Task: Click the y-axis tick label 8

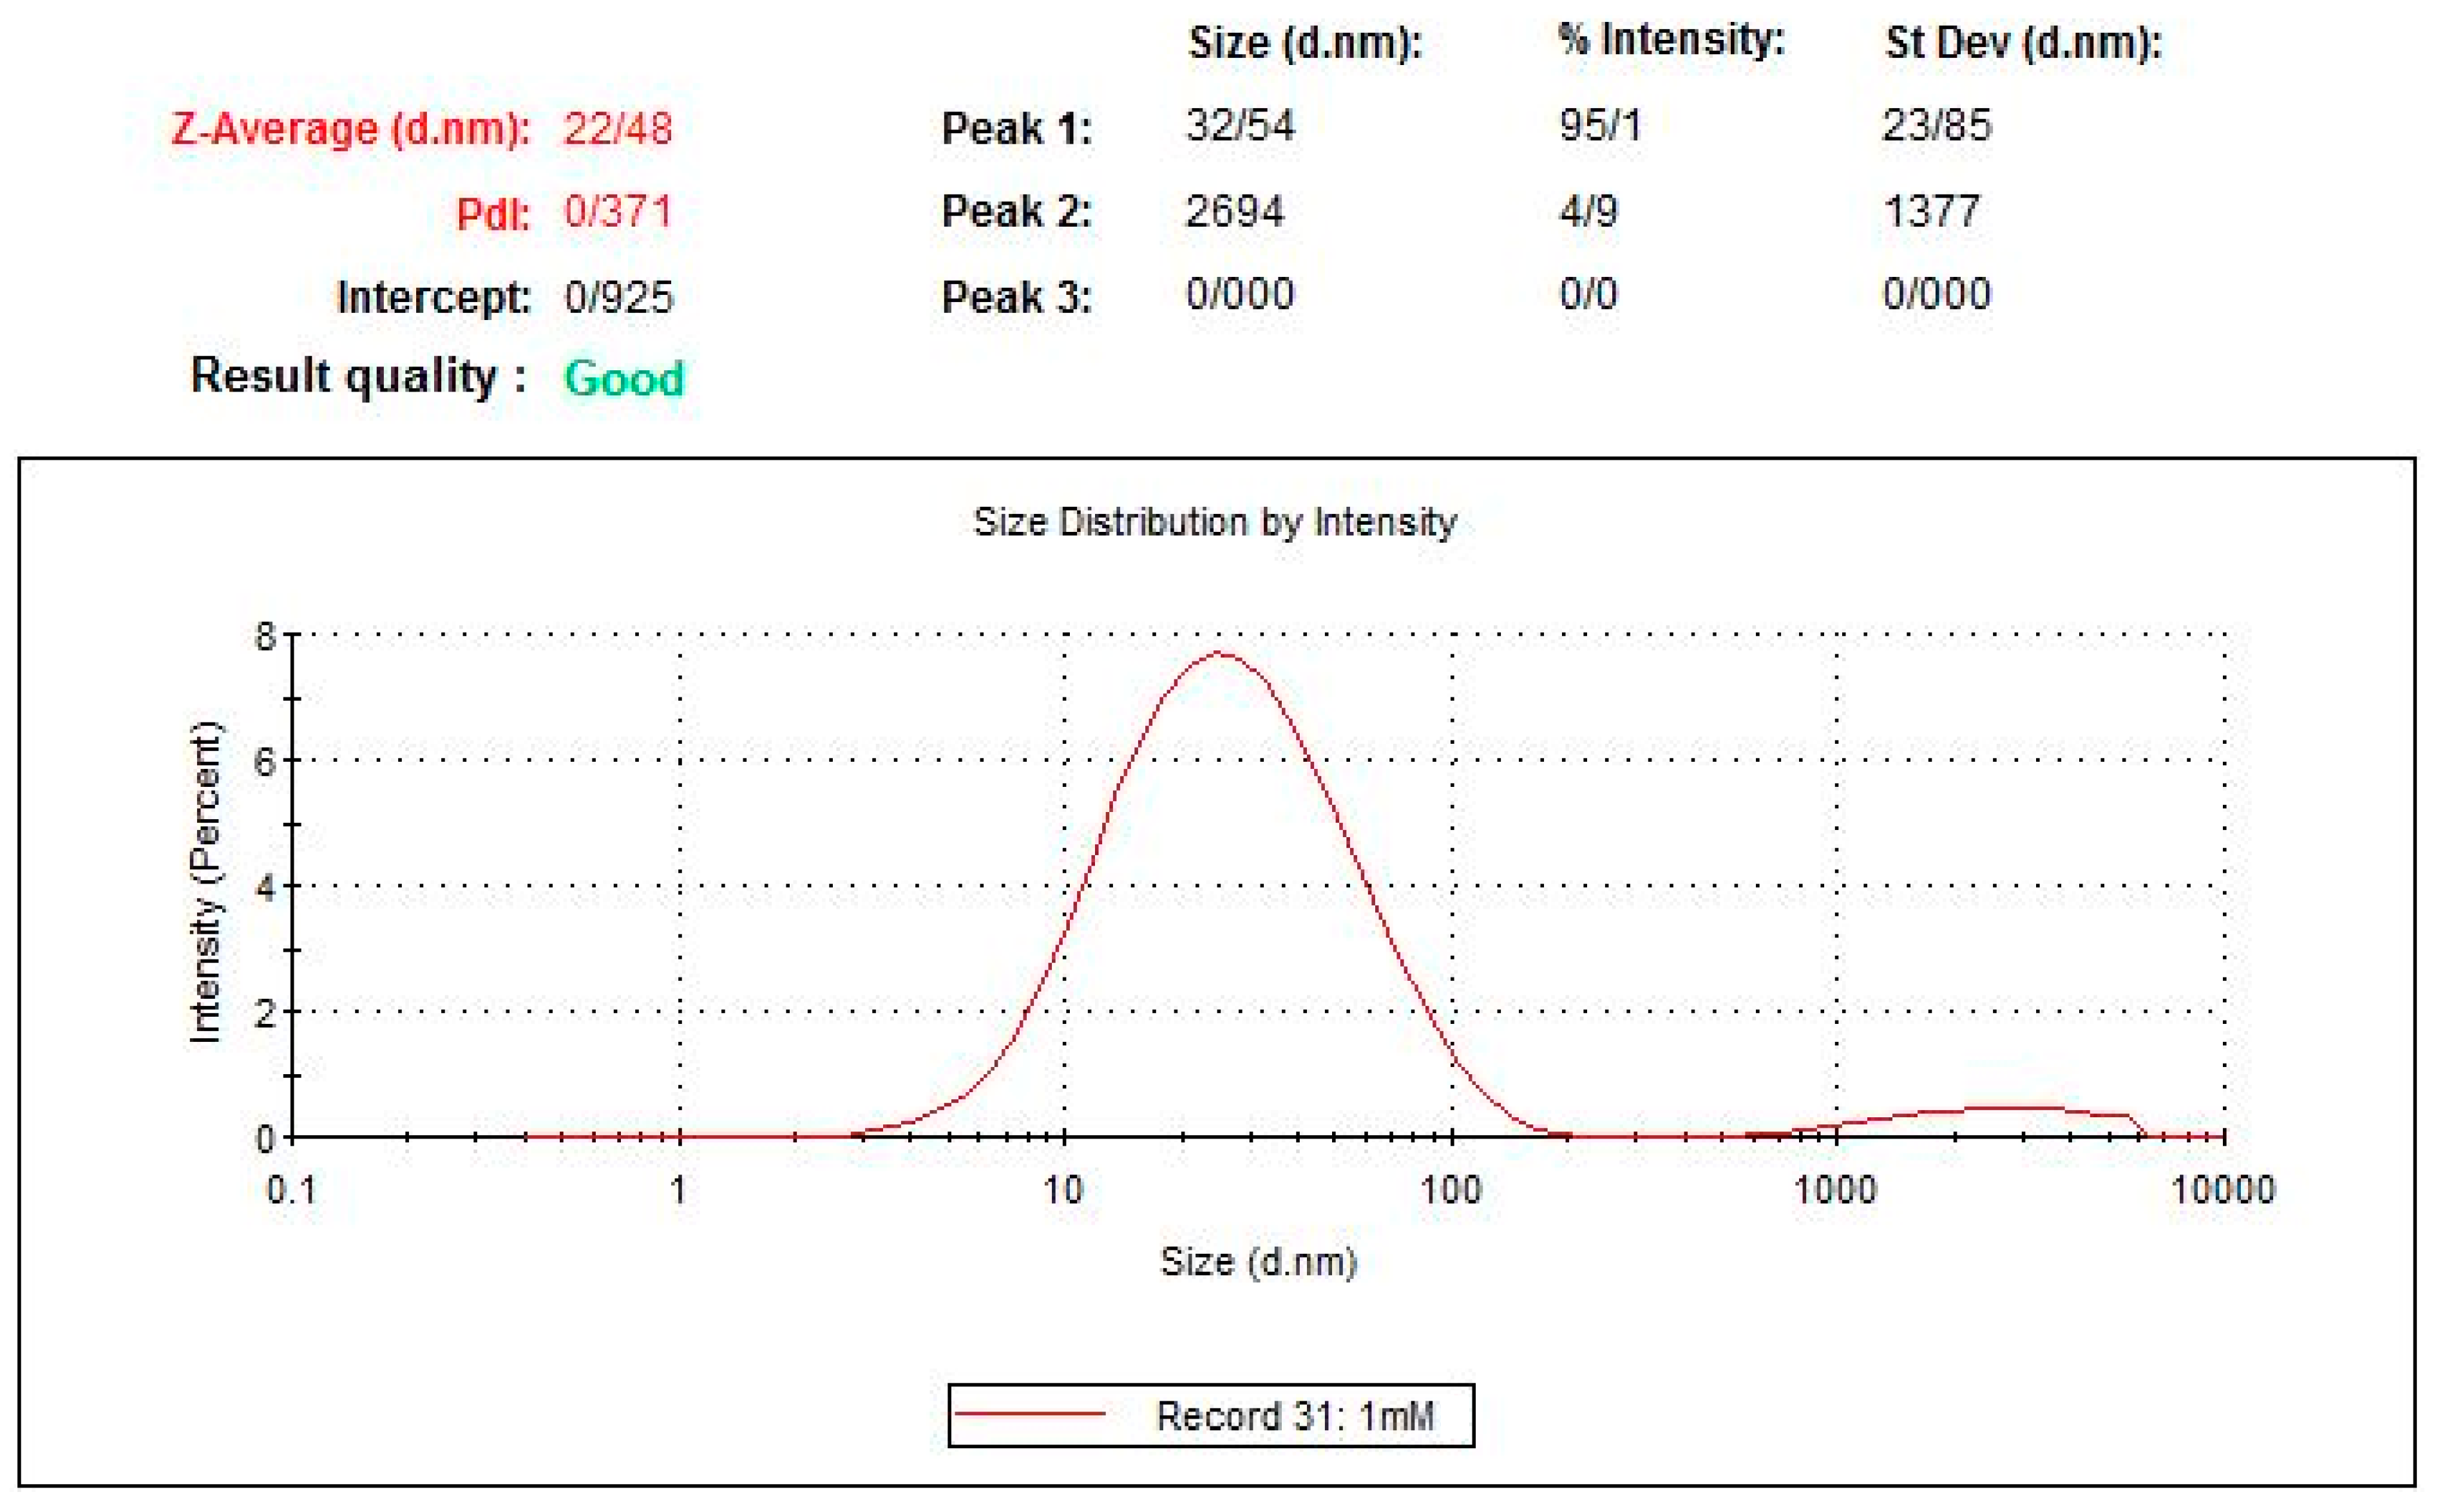Action: tap(265, 636)
